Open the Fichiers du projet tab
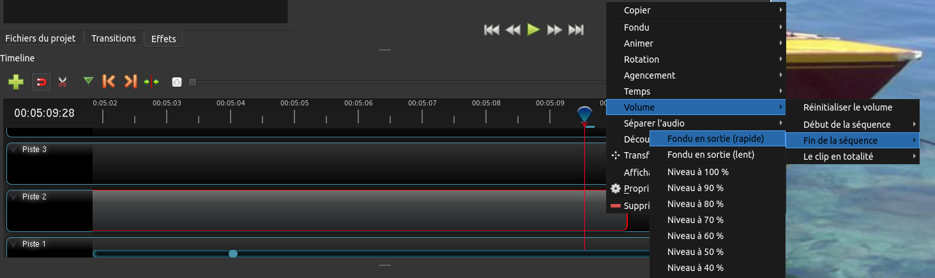Image resolution: width=935 pixels, height=278 pixels. click(41, 38)
